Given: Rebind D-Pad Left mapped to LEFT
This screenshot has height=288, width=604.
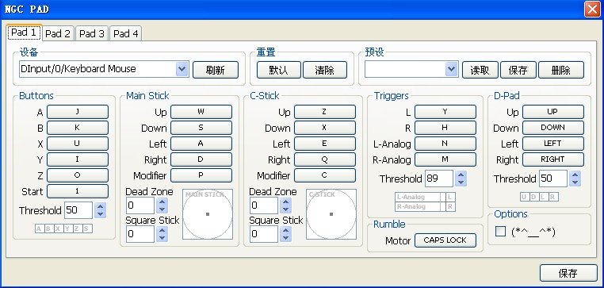Looking at the screenshot, I should click(x=553, y=144).
